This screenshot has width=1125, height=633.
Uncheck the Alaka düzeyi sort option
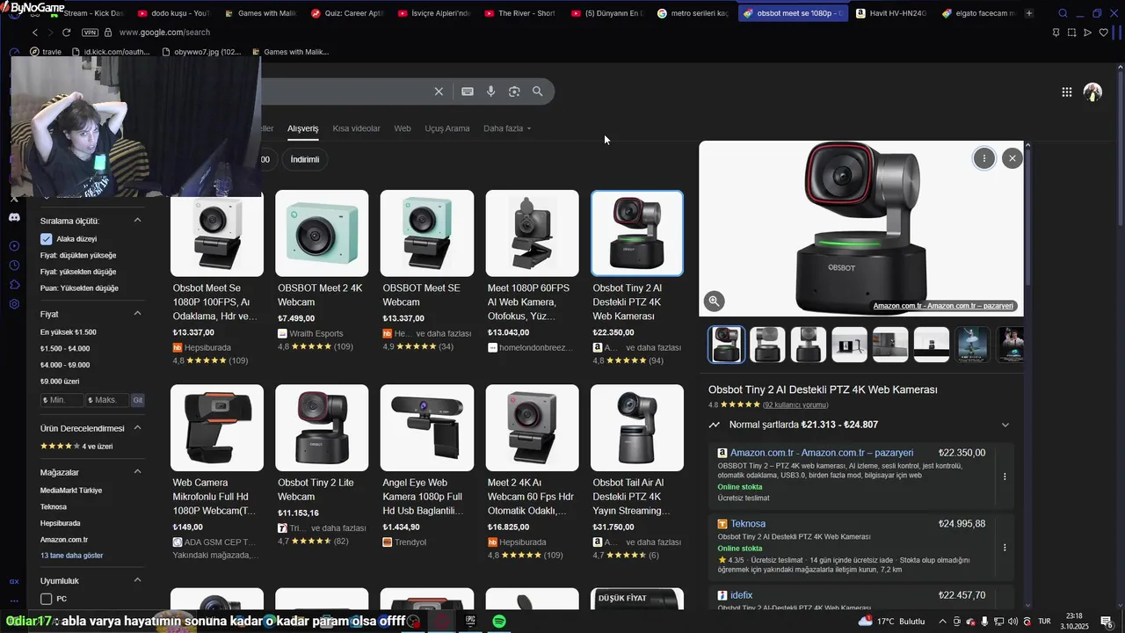click(47, 239)
